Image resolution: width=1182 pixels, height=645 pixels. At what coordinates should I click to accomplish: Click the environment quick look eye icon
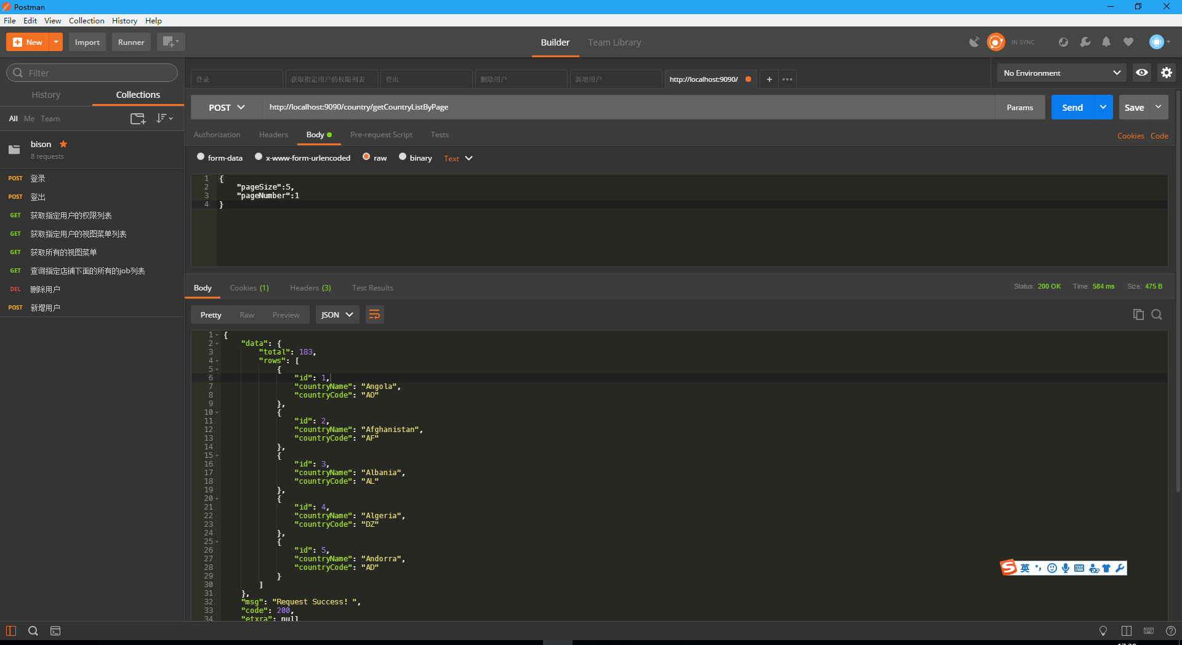coord(1142,73)
